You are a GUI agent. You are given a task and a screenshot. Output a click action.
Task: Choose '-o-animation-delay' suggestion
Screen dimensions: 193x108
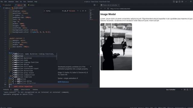(34, 81)
